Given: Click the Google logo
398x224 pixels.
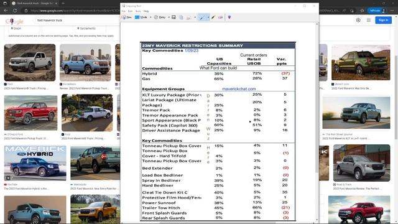Looking at the screenshot, I should pyautogui.click(x=14, y=21).
